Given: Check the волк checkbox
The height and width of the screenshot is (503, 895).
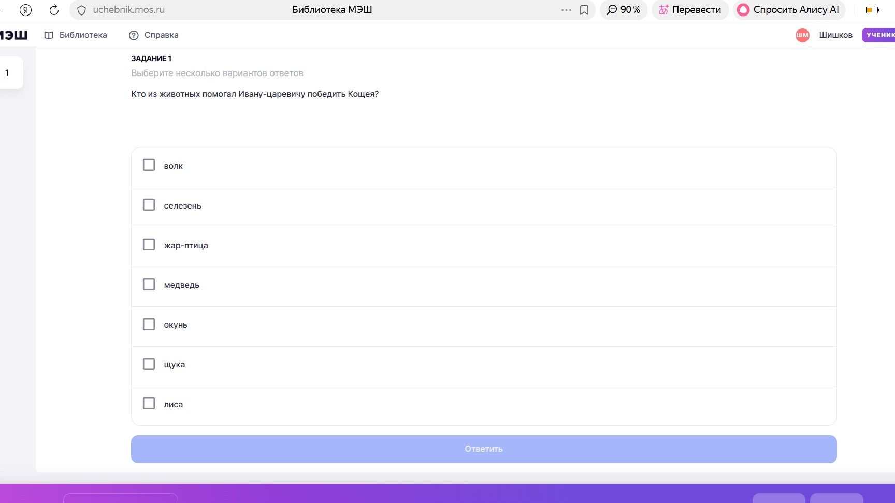Looking at the screenshot, I should [149, 165].
